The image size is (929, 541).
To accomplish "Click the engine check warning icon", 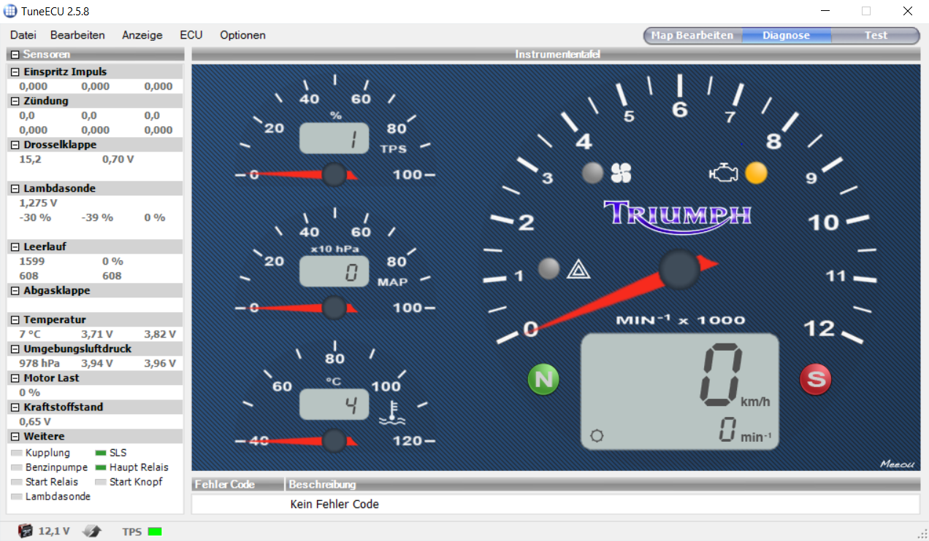I will coord(725,173).
